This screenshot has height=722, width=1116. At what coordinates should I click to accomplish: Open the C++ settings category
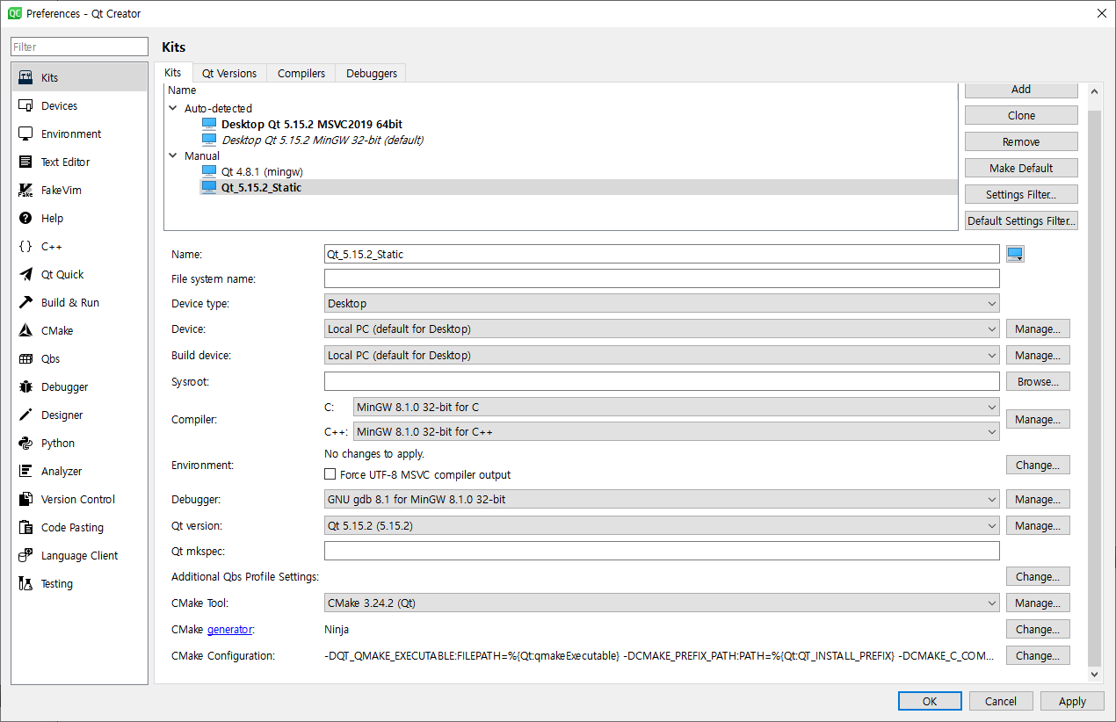[79, 246]
